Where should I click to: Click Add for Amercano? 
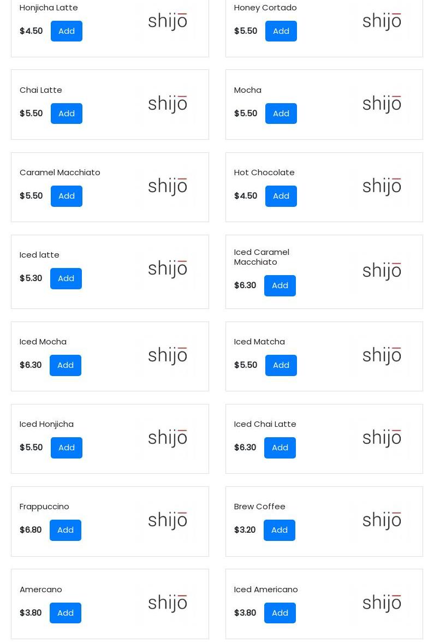pos(66,613)
